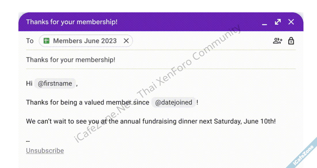
Task: Click the green Sheets icon in recipient chip
Action: pos(46,41)
